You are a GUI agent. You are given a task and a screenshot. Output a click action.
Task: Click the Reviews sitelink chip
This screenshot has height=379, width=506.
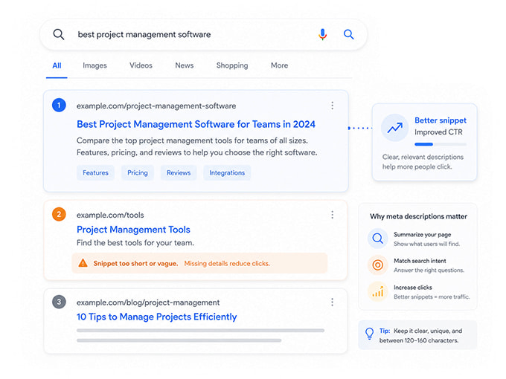179,172
